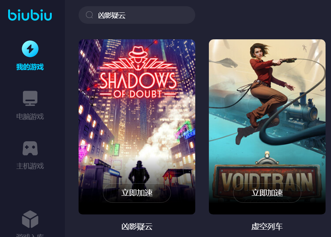Select the lightning bolt My Games icon
Image resolution: width=331 pixels, height=237 pixels.
click(30, 49)
